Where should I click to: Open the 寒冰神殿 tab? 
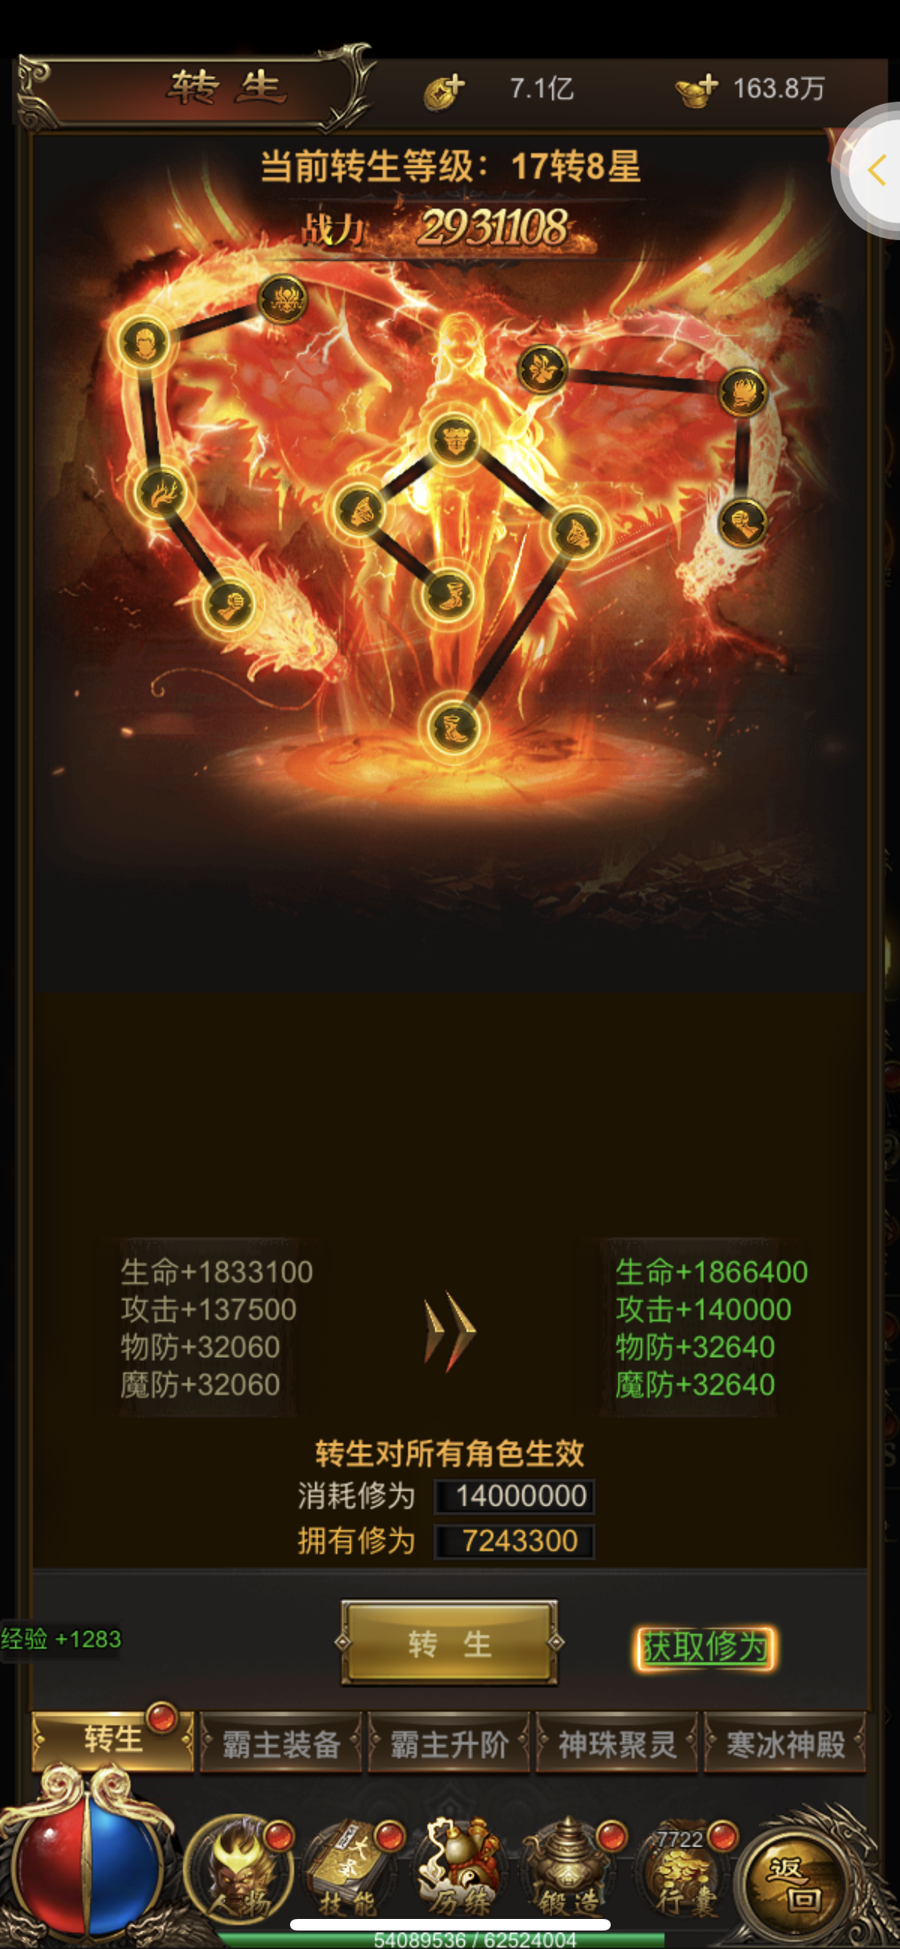click(785, 1743)
